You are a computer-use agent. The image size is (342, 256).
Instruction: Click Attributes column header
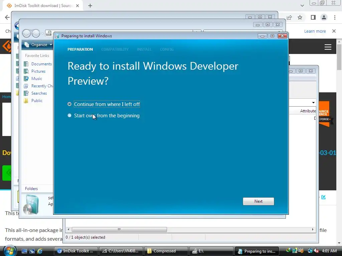click(308, 111)
